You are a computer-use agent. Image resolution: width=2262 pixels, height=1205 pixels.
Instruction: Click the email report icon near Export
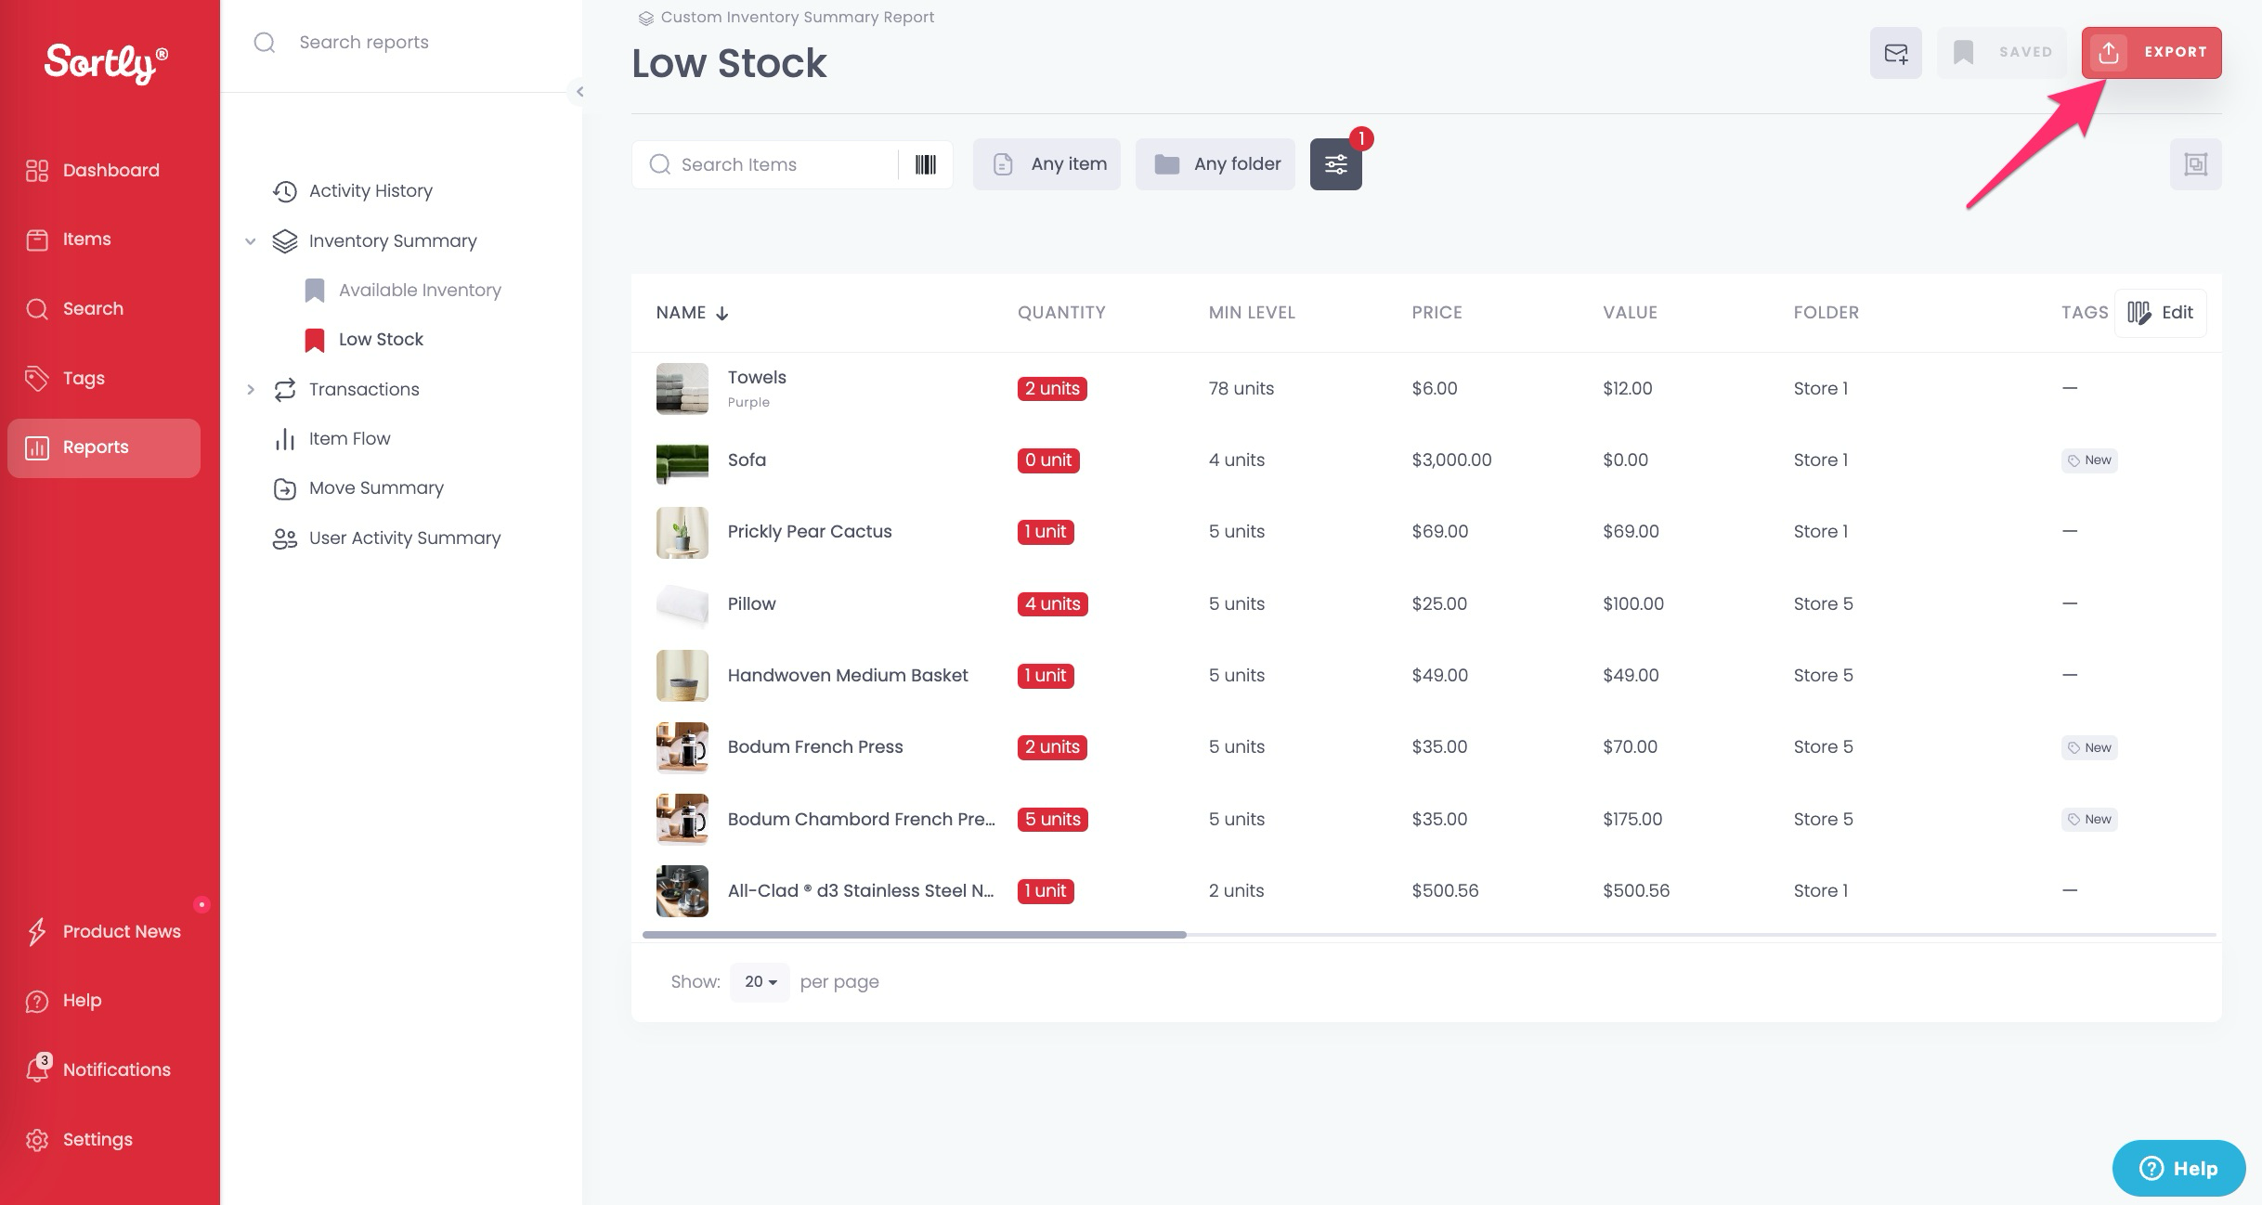click(1895, 53)
